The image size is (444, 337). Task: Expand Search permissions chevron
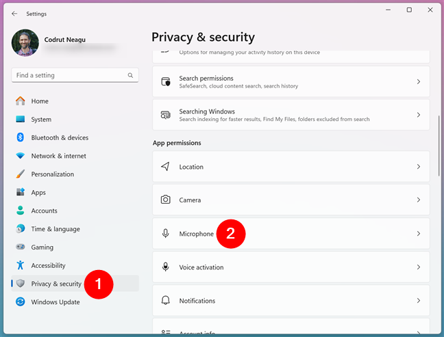click(419, 81)
